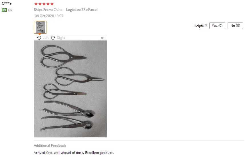Click the enlarged bonsai tools photo
245x157 pixels.
[x=70, y=89]
